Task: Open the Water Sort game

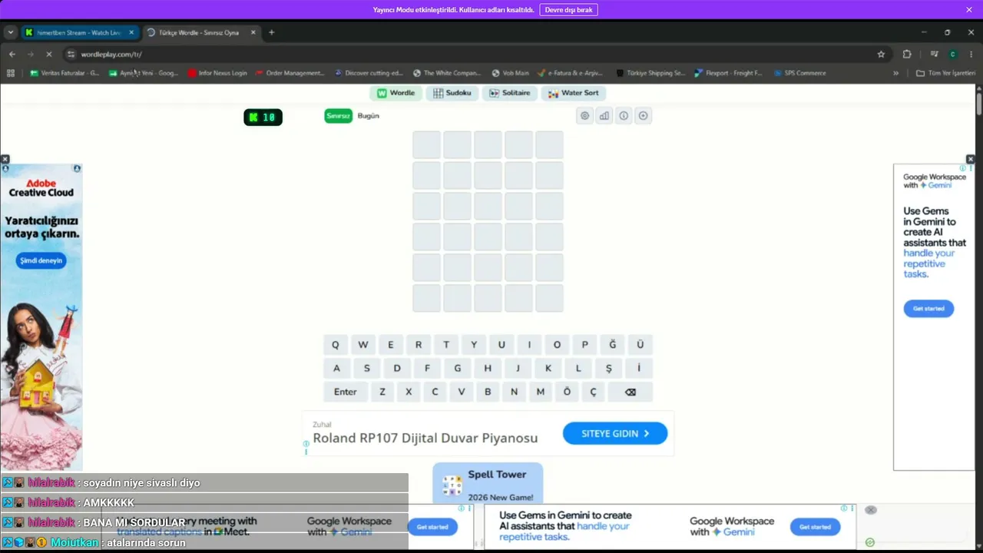Action: click(x=574, y=93)
